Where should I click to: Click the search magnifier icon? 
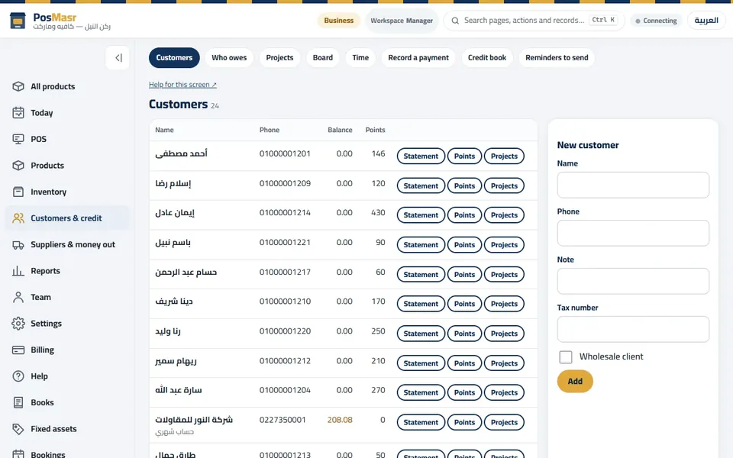click(x=455, y=21)
